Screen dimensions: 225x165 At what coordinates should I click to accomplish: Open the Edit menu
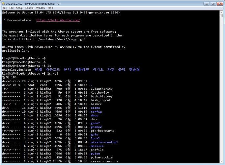coord(11,8)
